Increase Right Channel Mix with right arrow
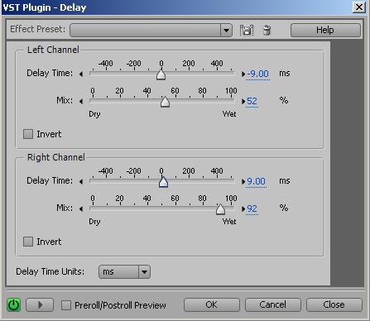This screenshot has width=370, height=321. pos(243,208)
